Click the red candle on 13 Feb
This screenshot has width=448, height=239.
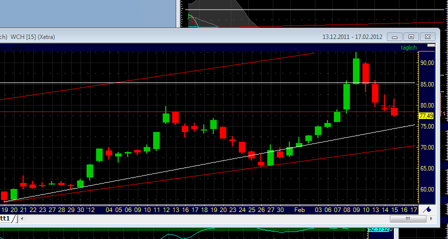375,93
